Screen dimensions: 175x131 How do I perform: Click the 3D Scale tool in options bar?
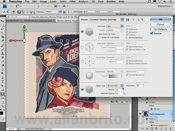pyautogui.click(x=35, y=12)
